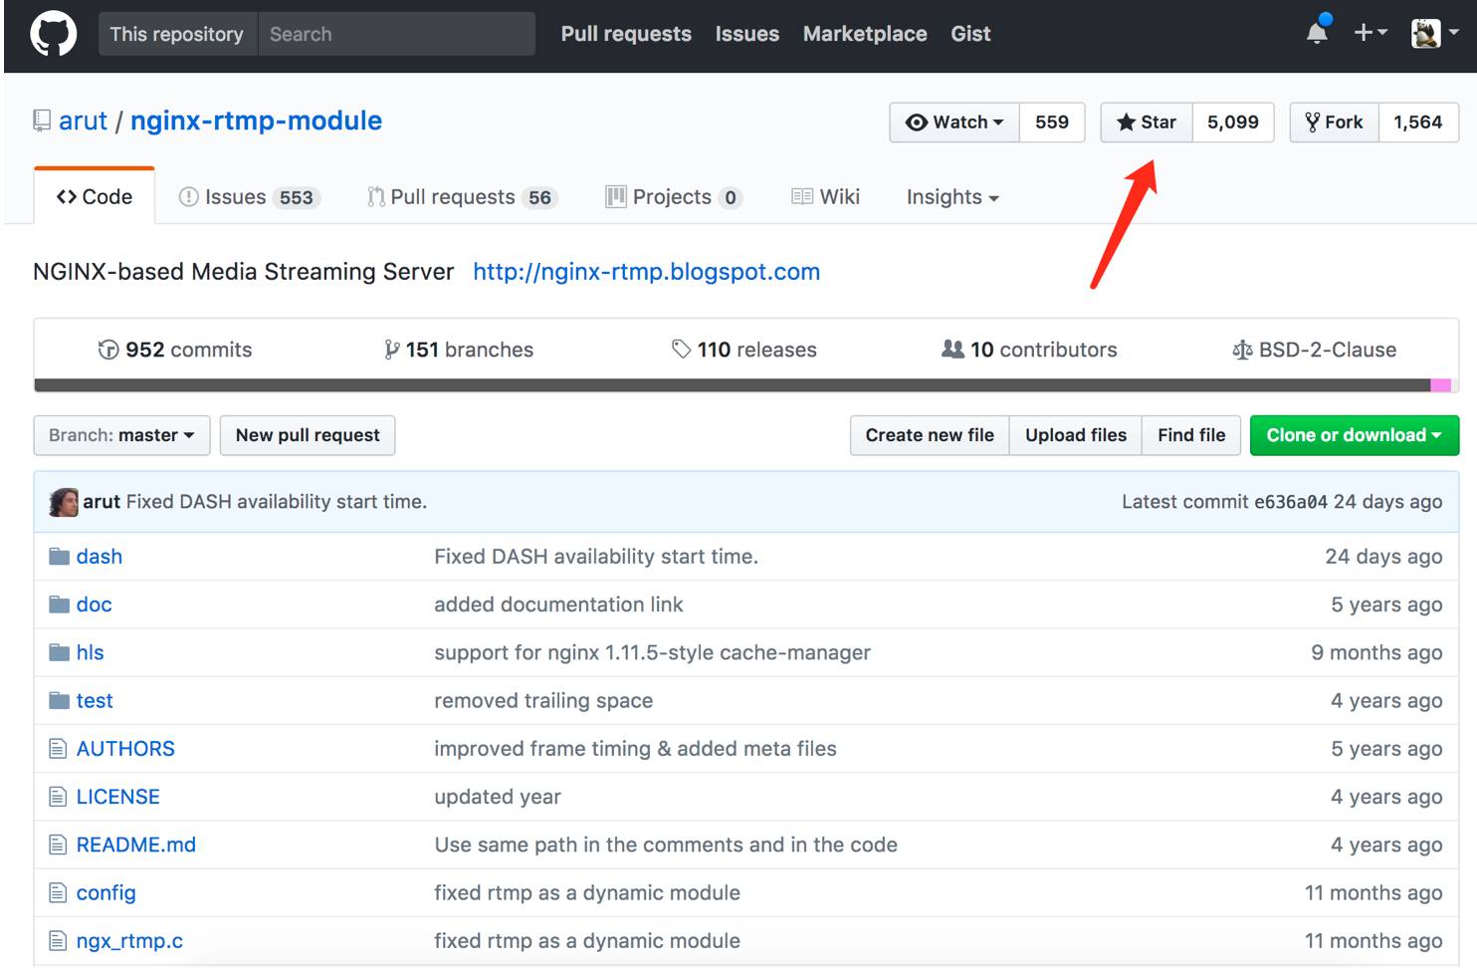View the 5,099 stargazers count
The height and width of the screenshot is (968, 1477).
click(x=1233, y=122)
